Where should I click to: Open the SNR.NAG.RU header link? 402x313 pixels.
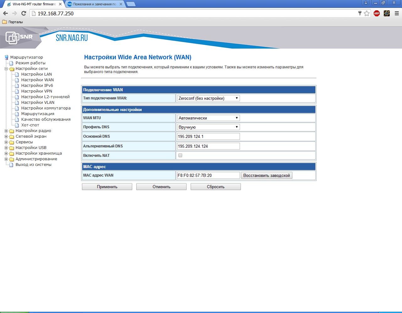click(72, 38)
